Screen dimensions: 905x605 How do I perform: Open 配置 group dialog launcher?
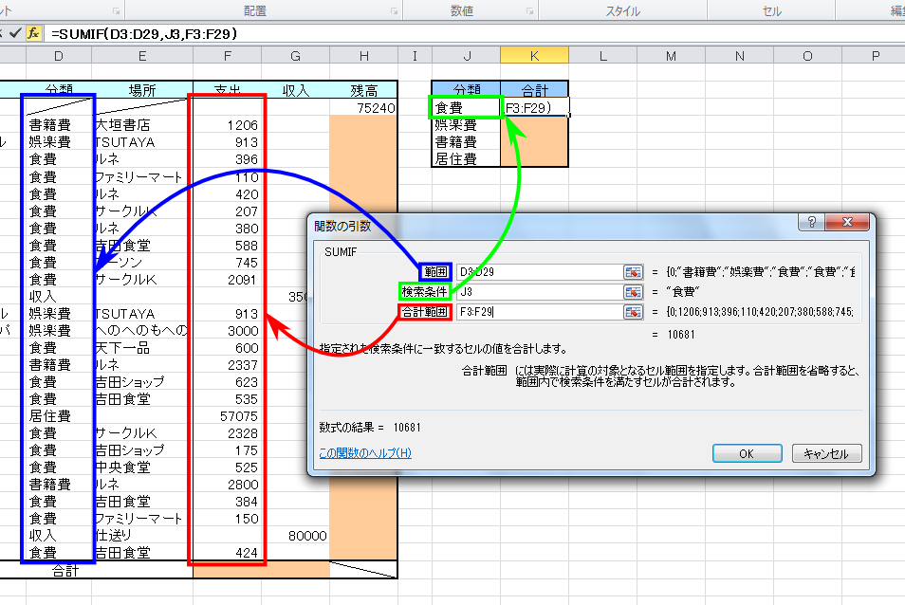click(395, 11)
